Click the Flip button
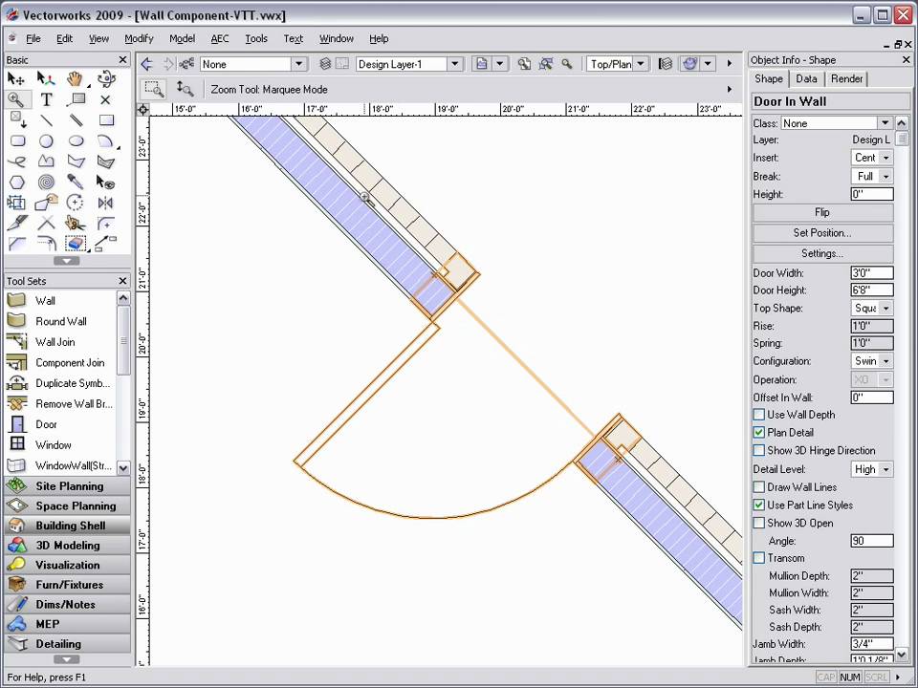Screen dimensions: 918x688 tap(822, 212)
